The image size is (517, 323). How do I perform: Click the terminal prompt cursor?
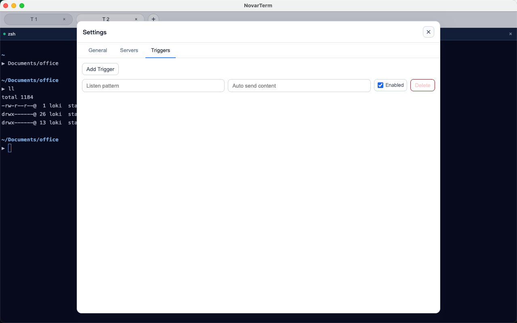(x=10, y=148)
